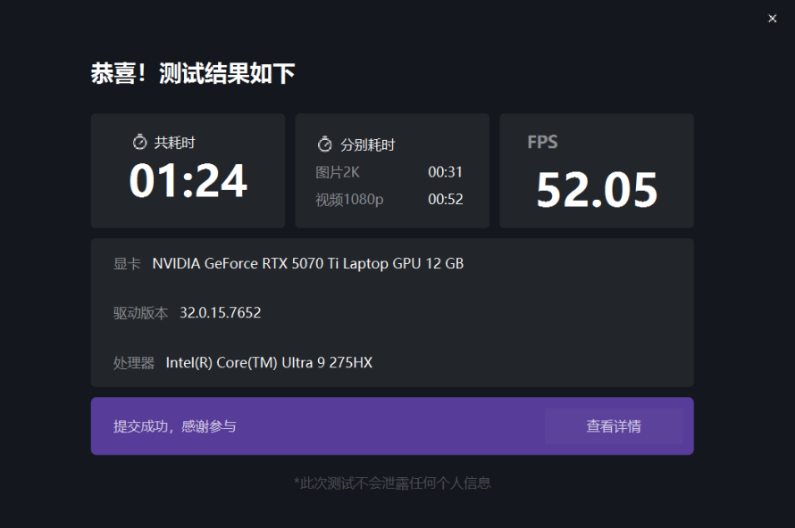Select the FPS label in the results card

pos(542,142)
